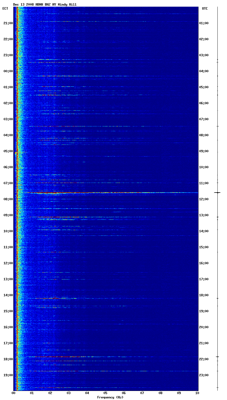Click the largest amplitude spike on the seismogram trace
This screenshot has width=227, height=400.
[217, 193]
